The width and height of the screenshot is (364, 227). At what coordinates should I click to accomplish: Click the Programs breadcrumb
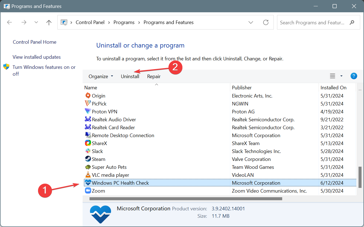124,22
